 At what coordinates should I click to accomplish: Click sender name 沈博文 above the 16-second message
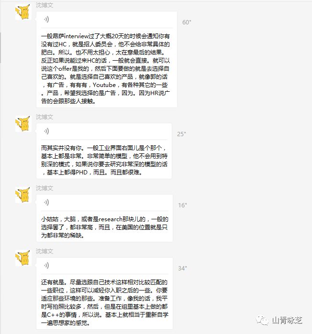click(45, 188)
